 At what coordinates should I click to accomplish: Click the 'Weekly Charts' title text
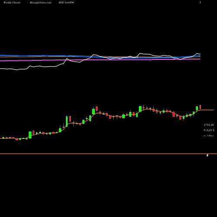click(x=12, y=3)
